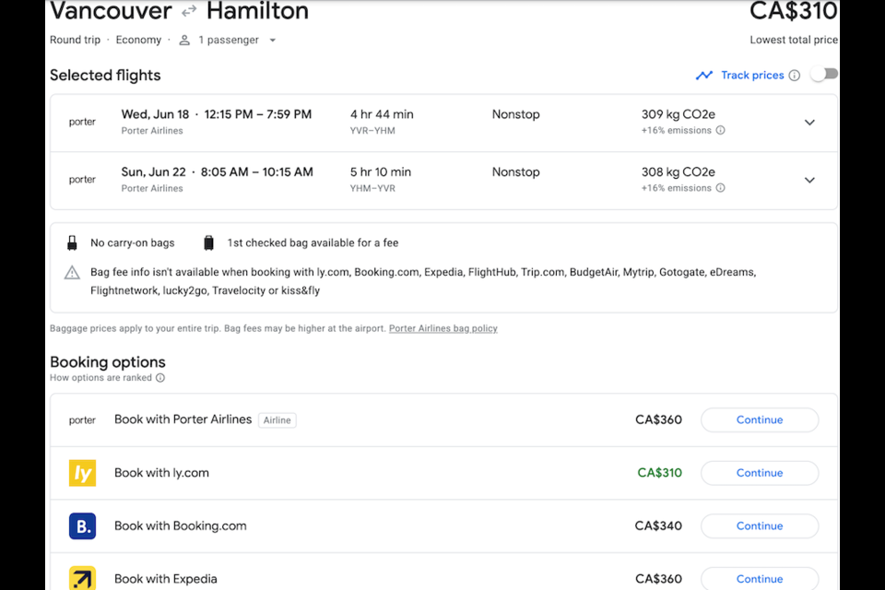The image size is (885, 590).
Task: Click the Expedia arrow logo
Action: point(82,578)
